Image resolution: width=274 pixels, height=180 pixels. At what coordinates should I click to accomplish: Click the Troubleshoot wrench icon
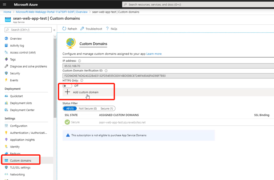(82, 28)
